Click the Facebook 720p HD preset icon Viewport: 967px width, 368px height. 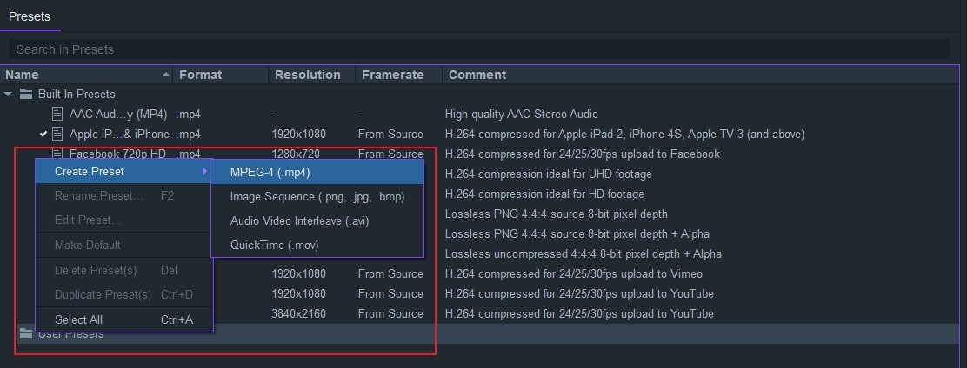point(57,154)
